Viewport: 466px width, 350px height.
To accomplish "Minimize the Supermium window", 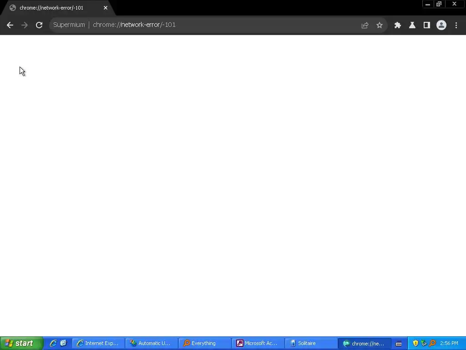I will [x=427, y=4].
